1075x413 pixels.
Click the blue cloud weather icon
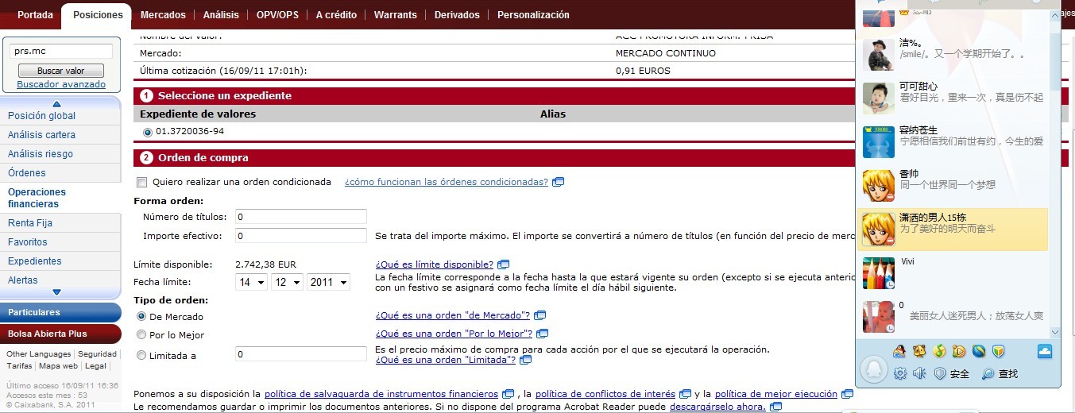pyautogui.click(x=1045, y=351)
